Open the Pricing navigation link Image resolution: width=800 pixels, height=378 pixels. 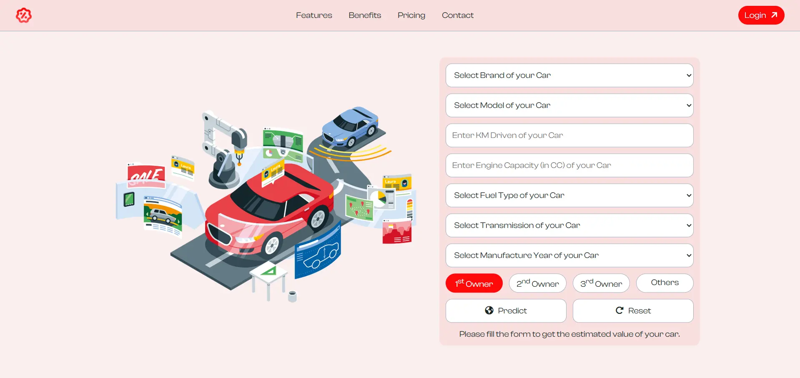pyautogui.click(x=411, y=15)
